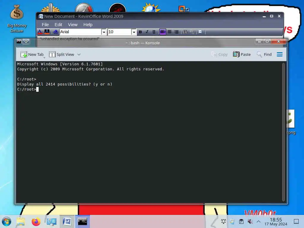The width and height of the screenshot is (304, 228).
Task: Toggle bold formatting in KevinOffice Word
Action: pyautogui.click(x=140, y=32)
